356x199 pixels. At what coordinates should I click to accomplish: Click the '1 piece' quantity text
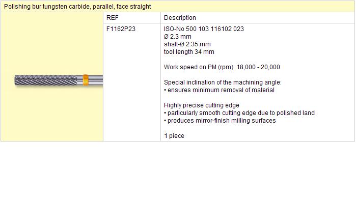174,136
